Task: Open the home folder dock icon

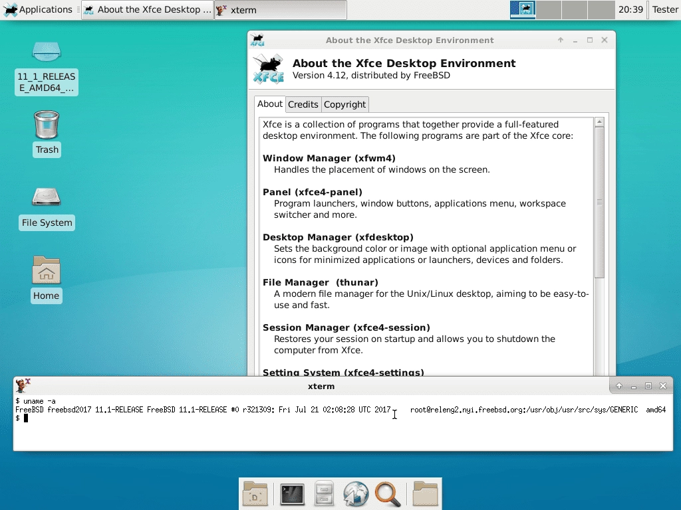Action: [x=425, y=494]
